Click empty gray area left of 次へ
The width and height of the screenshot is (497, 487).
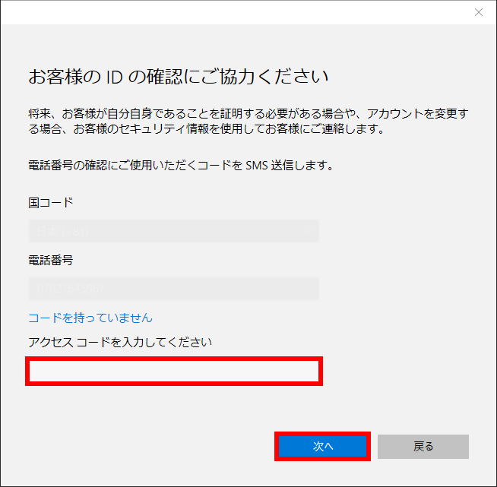point(152,447)
